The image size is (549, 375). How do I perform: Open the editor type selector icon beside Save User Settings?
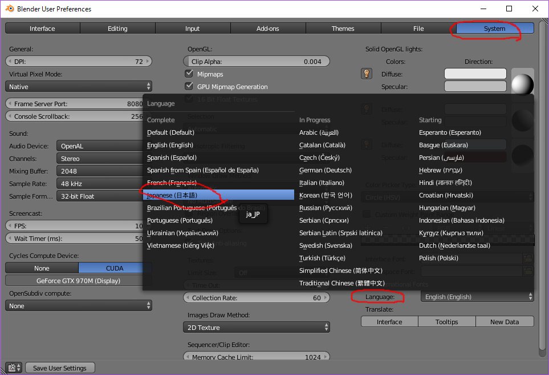click(x=14, y=368)
